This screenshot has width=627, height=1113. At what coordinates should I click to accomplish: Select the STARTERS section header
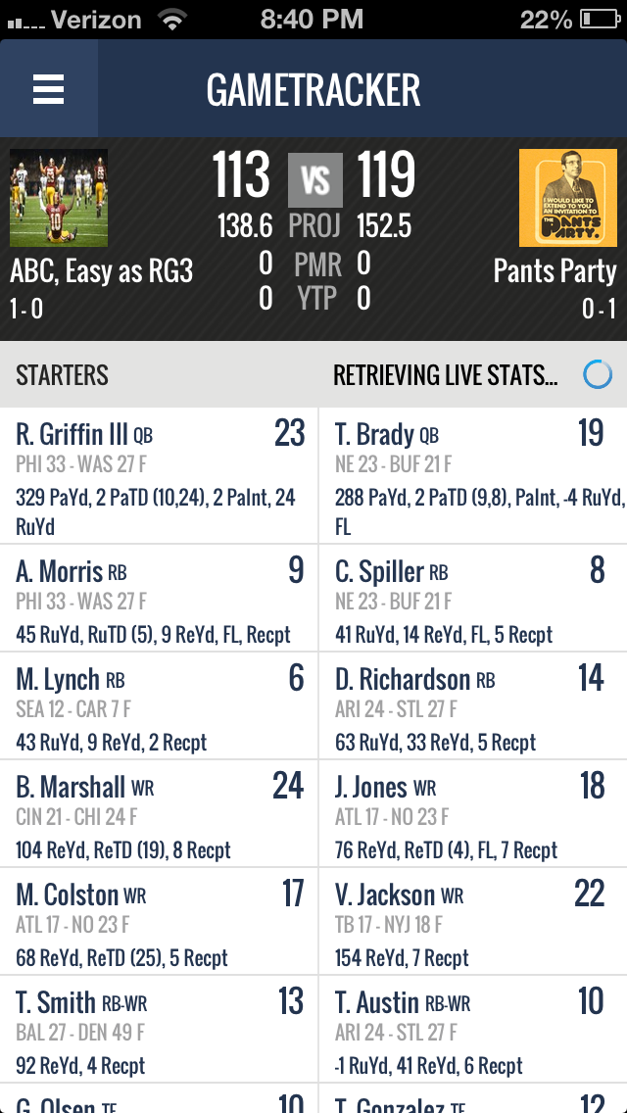tap(63, 375)
